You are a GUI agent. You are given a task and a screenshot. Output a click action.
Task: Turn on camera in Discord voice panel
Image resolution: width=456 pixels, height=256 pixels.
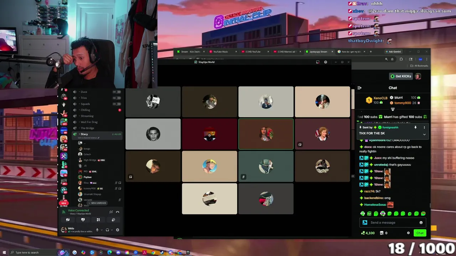pyautogui.click(x=68, y=220)
